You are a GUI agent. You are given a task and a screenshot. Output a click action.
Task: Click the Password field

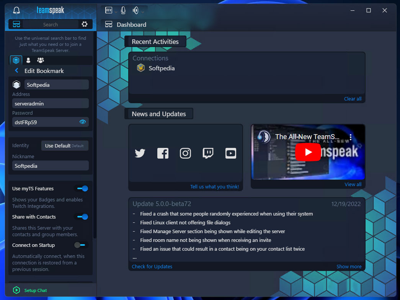pos(51,122)
